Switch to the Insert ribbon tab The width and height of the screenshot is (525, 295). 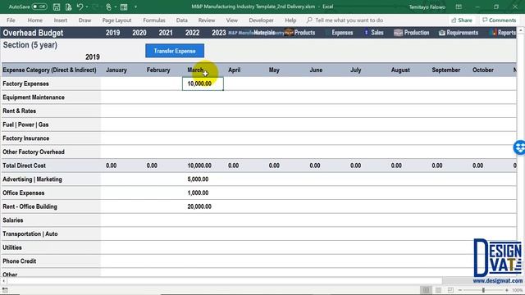click(60, 20)
